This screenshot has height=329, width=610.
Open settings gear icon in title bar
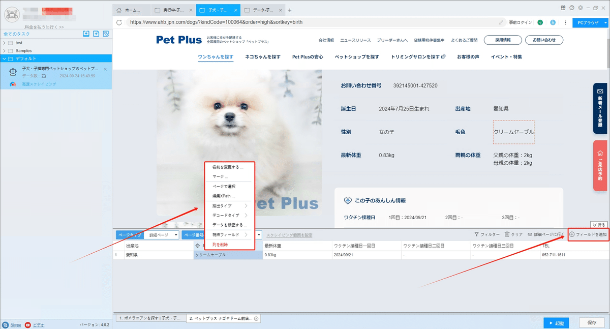point(580,8)
